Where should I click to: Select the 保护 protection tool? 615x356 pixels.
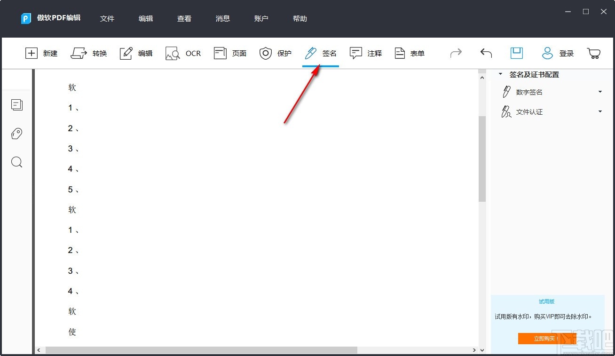[x=276, y=53]
